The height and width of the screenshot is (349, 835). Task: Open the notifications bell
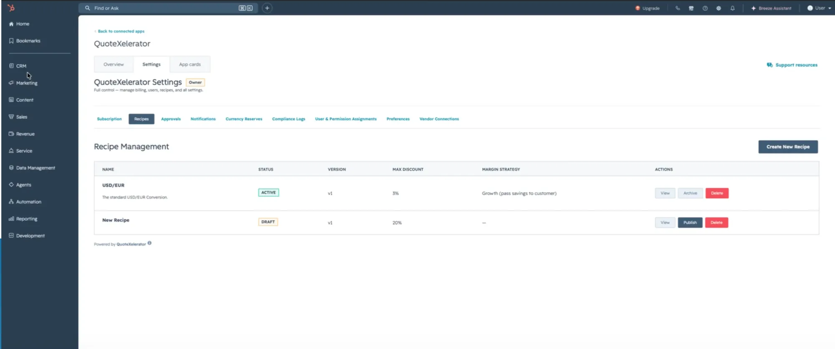(732, 8)
